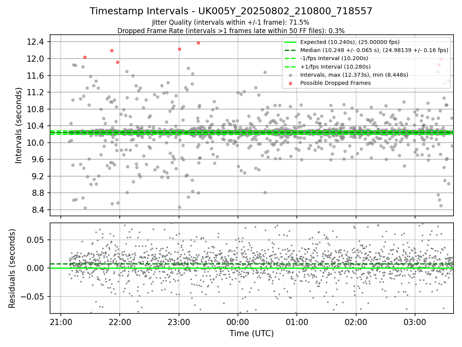Select the 'Dropped Frame Rate' 0.3% subtitle line
The height and width of the screenshot is (347, 462).
[231, 31]
